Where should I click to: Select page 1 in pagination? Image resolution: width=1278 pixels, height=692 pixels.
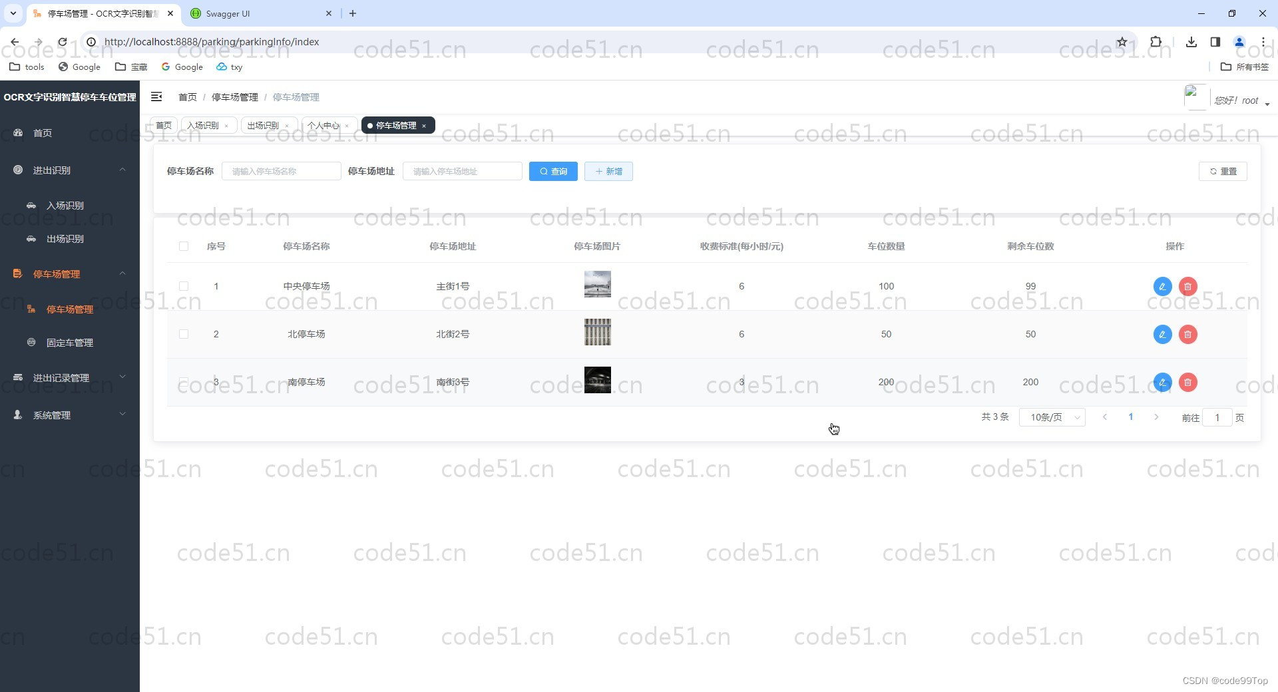tap(1130, 417)
